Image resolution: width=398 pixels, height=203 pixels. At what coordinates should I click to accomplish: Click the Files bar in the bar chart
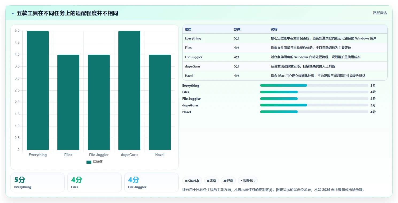point(68,102)
